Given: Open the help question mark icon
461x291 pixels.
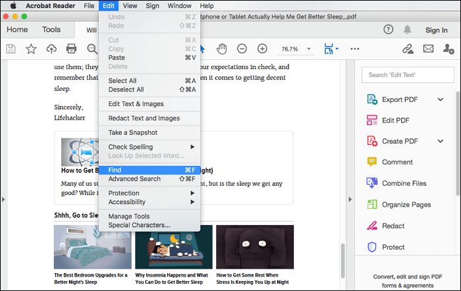Looking at the screenshot, I should (x=388, y=30).
